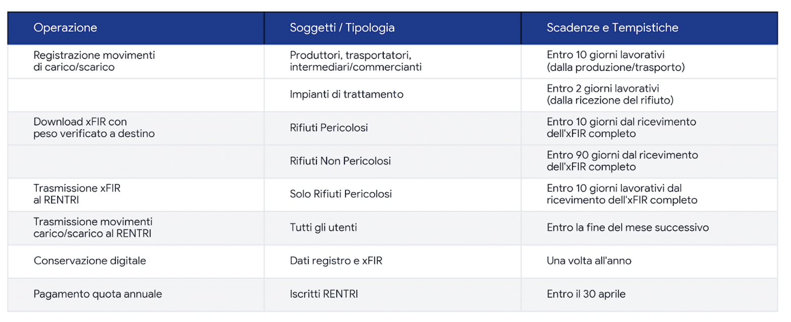The height and width of the screenshot is (322, 791).
Task: Select the Solo Rifiuti Pericolosi cell
Action: coord(392,195)
